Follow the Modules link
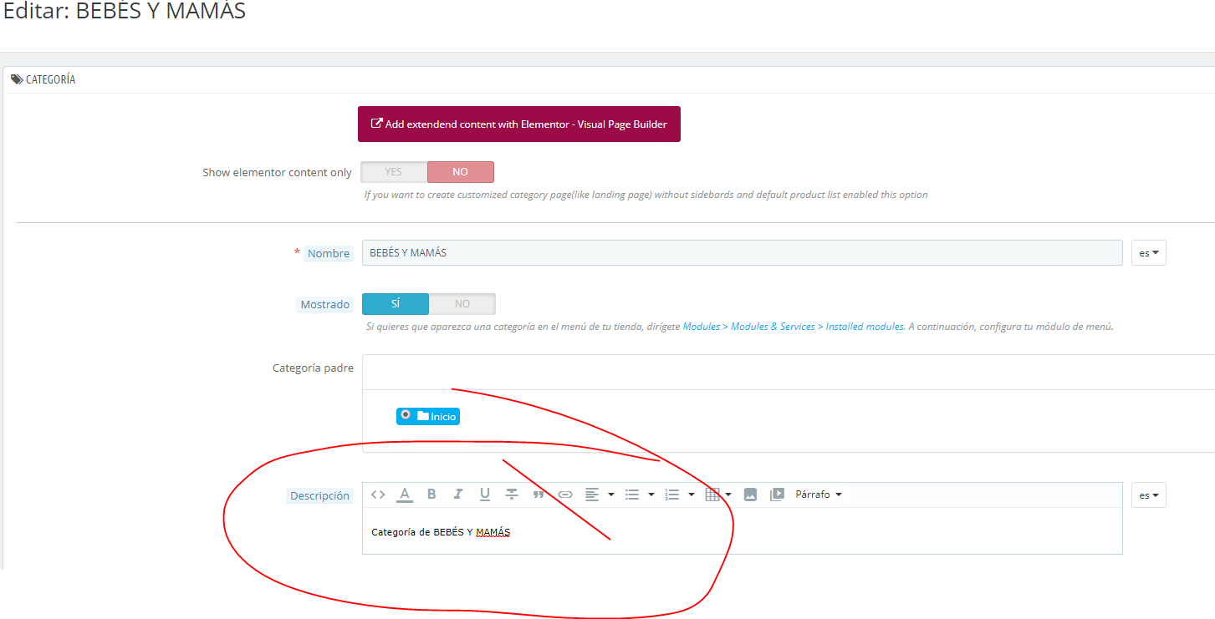 (x=702, y=327)
